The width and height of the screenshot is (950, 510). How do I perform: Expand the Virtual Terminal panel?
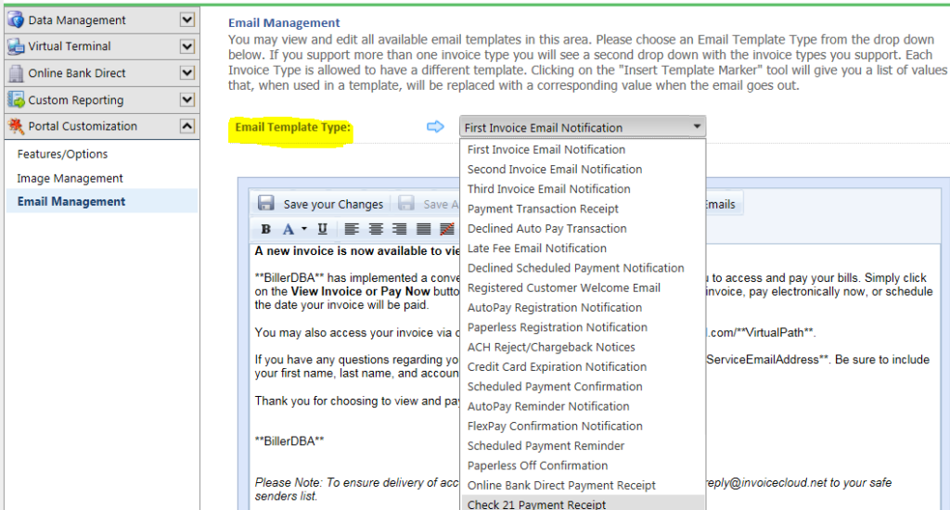tap(186, 46)
